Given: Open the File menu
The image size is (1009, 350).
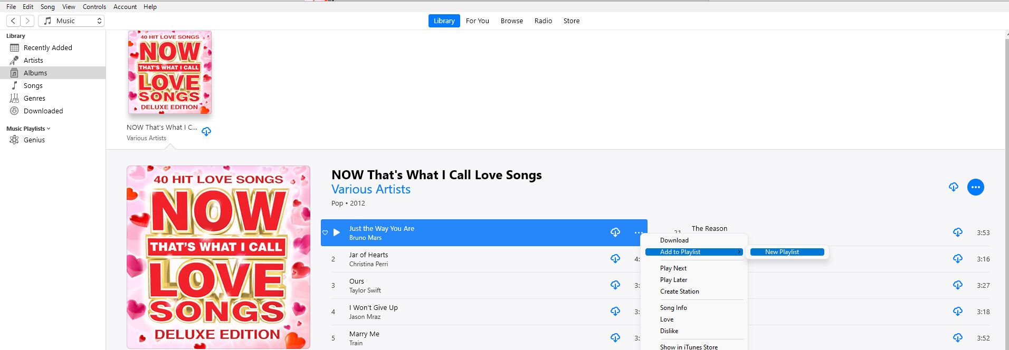Looking at the screenshot, I should coord(11,7).
